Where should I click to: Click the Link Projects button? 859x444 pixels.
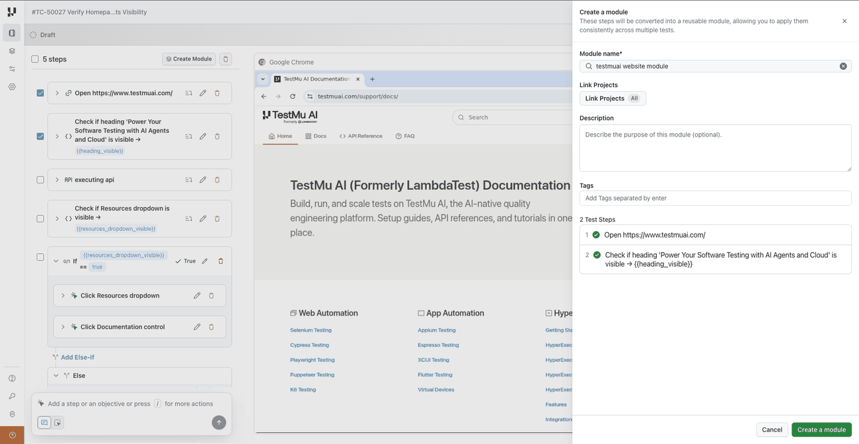pos(613,98)
